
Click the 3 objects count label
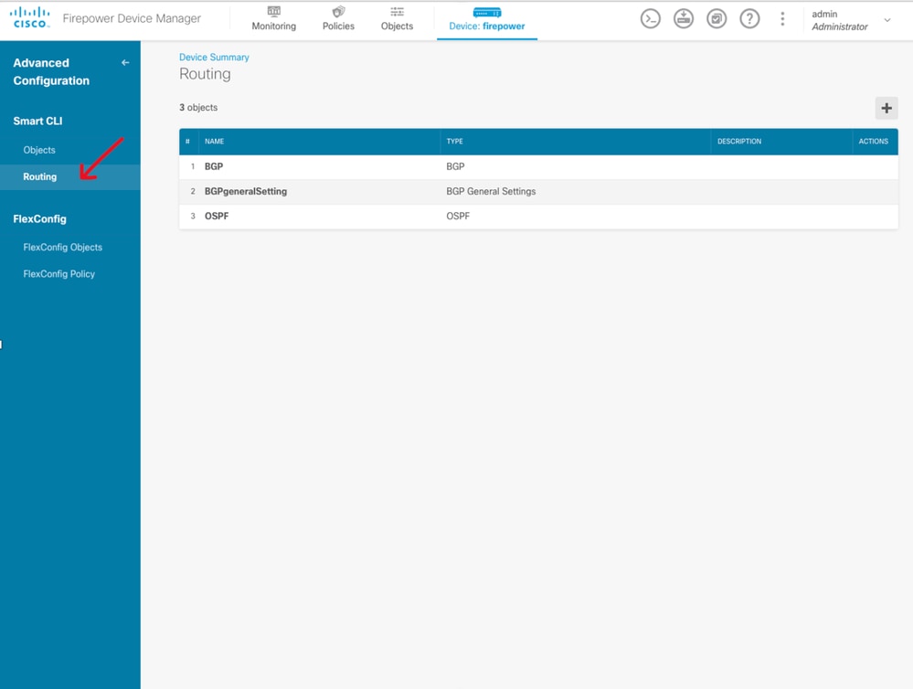[198, 108]
